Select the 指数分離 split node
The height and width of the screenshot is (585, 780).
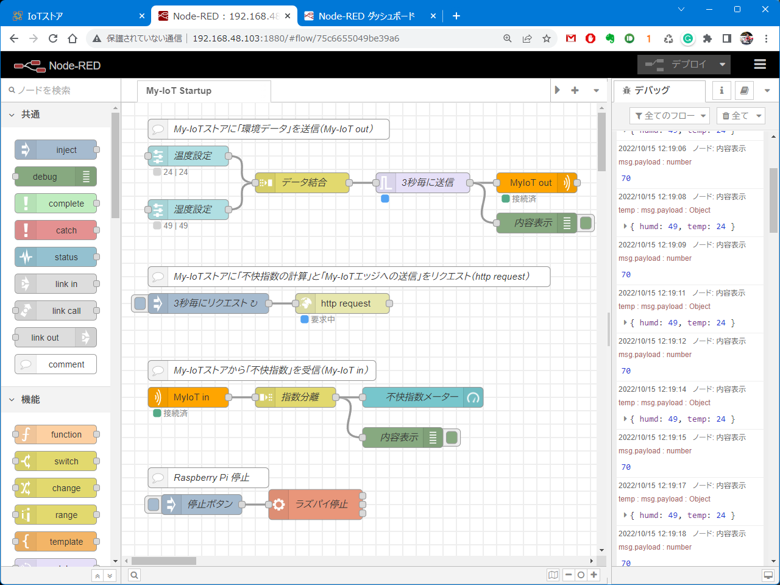tap(295, 397)
